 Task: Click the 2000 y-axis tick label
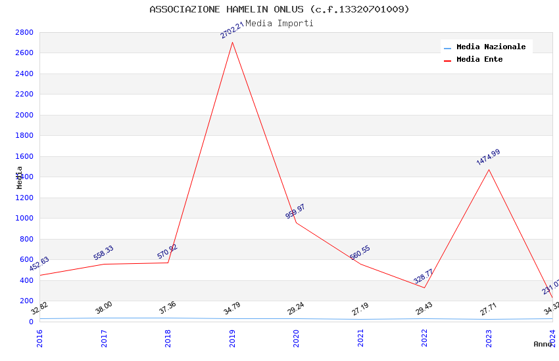click(x=24, y=115)
